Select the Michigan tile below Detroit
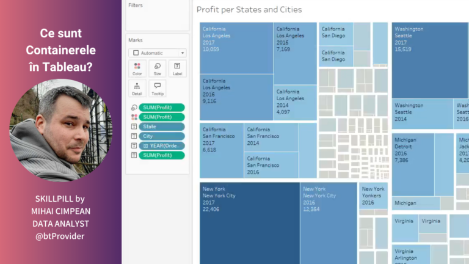The height and width of the screenshot is (264, 469). pos(416,204)
